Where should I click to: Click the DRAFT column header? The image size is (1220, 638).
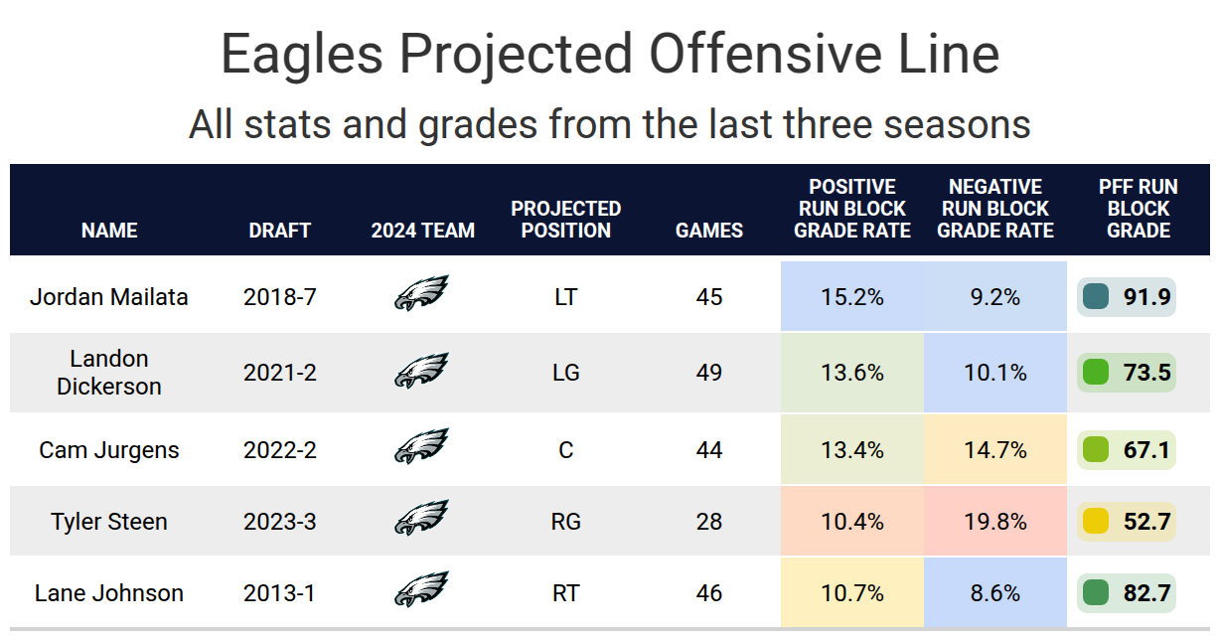click(x=280, y=231)
